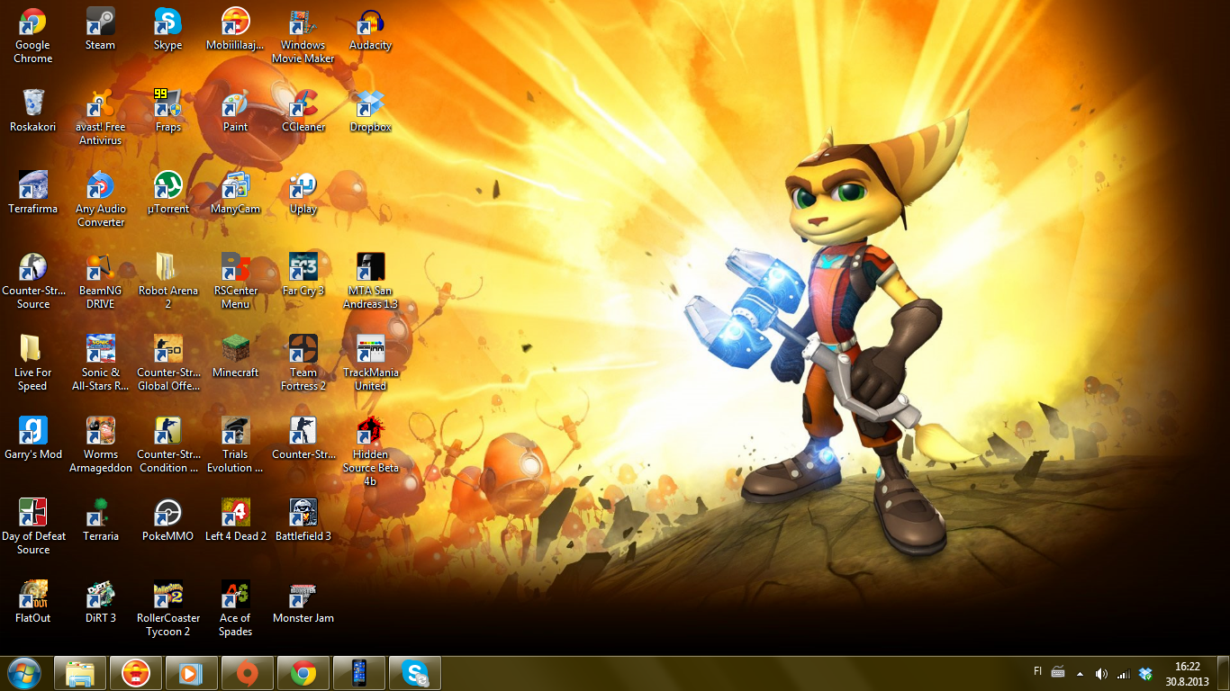1230x691 pixels.
Task: Select the µTorrent desktop shortcut
Action: (x=167, y=193)
